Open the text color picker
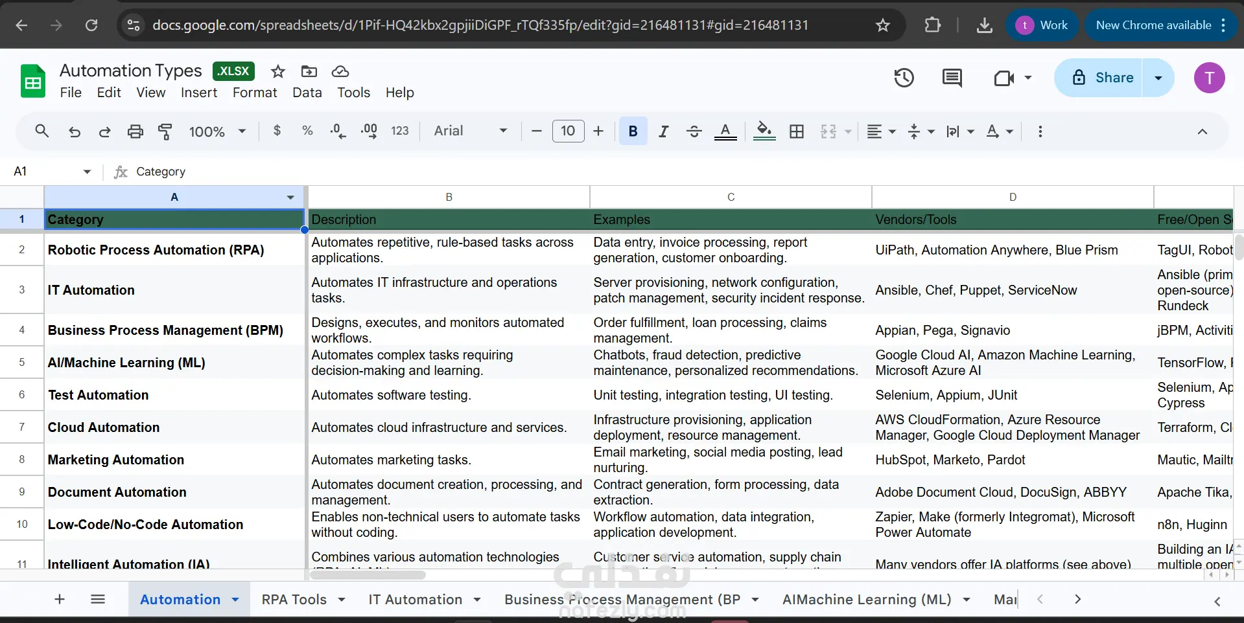 coord(725,131)
